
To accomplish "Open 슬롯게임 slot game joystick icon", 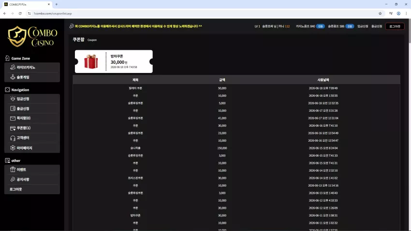I will [x=13, y=77].
